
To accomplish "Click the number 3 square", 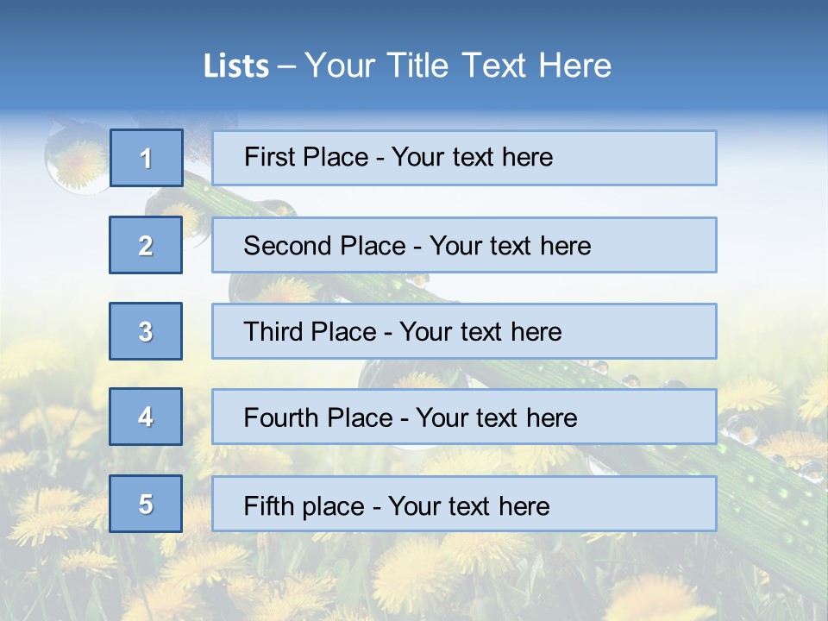I will point(146,331).
